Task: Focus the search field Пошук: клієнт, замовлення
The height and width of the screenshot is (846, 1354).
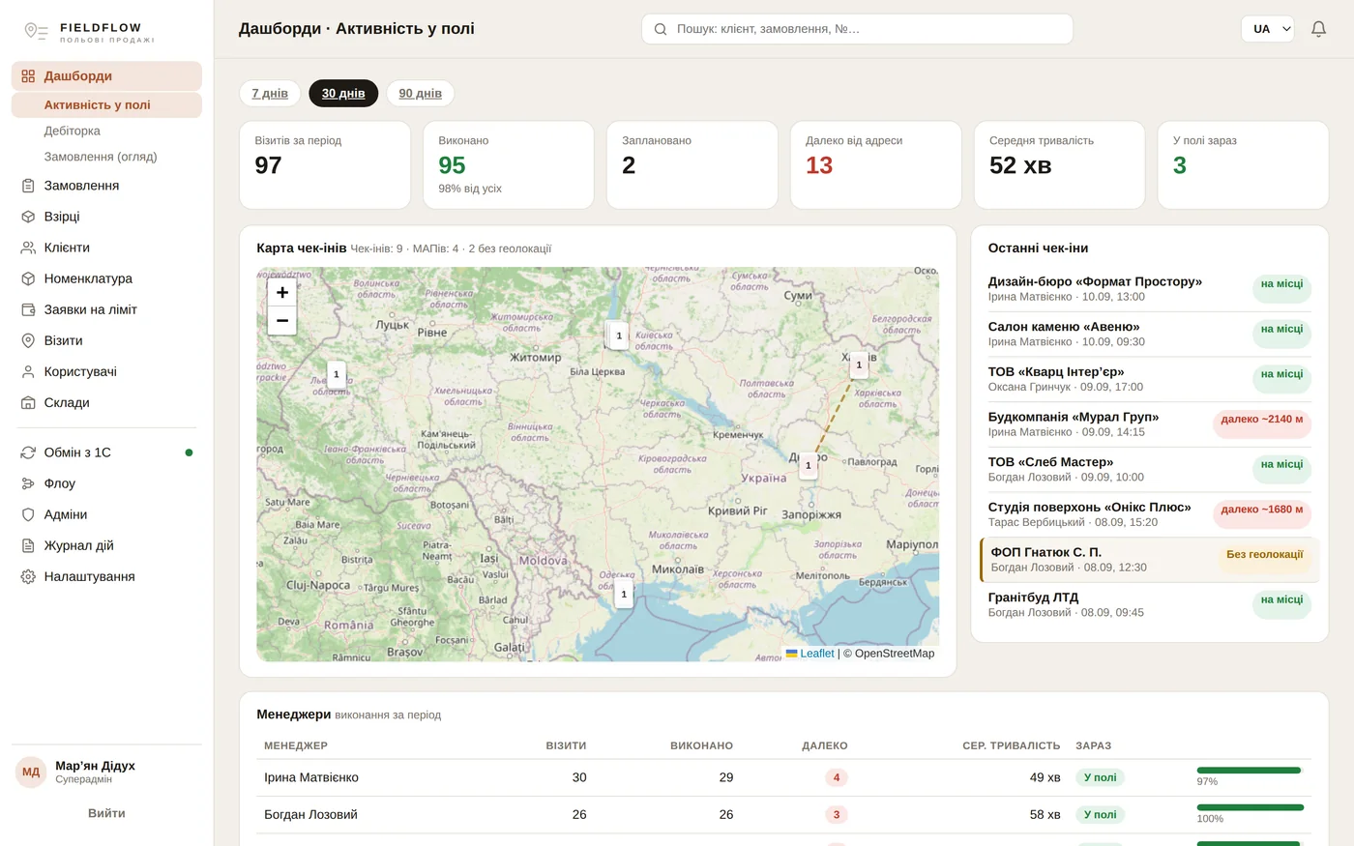Action: 857,29
